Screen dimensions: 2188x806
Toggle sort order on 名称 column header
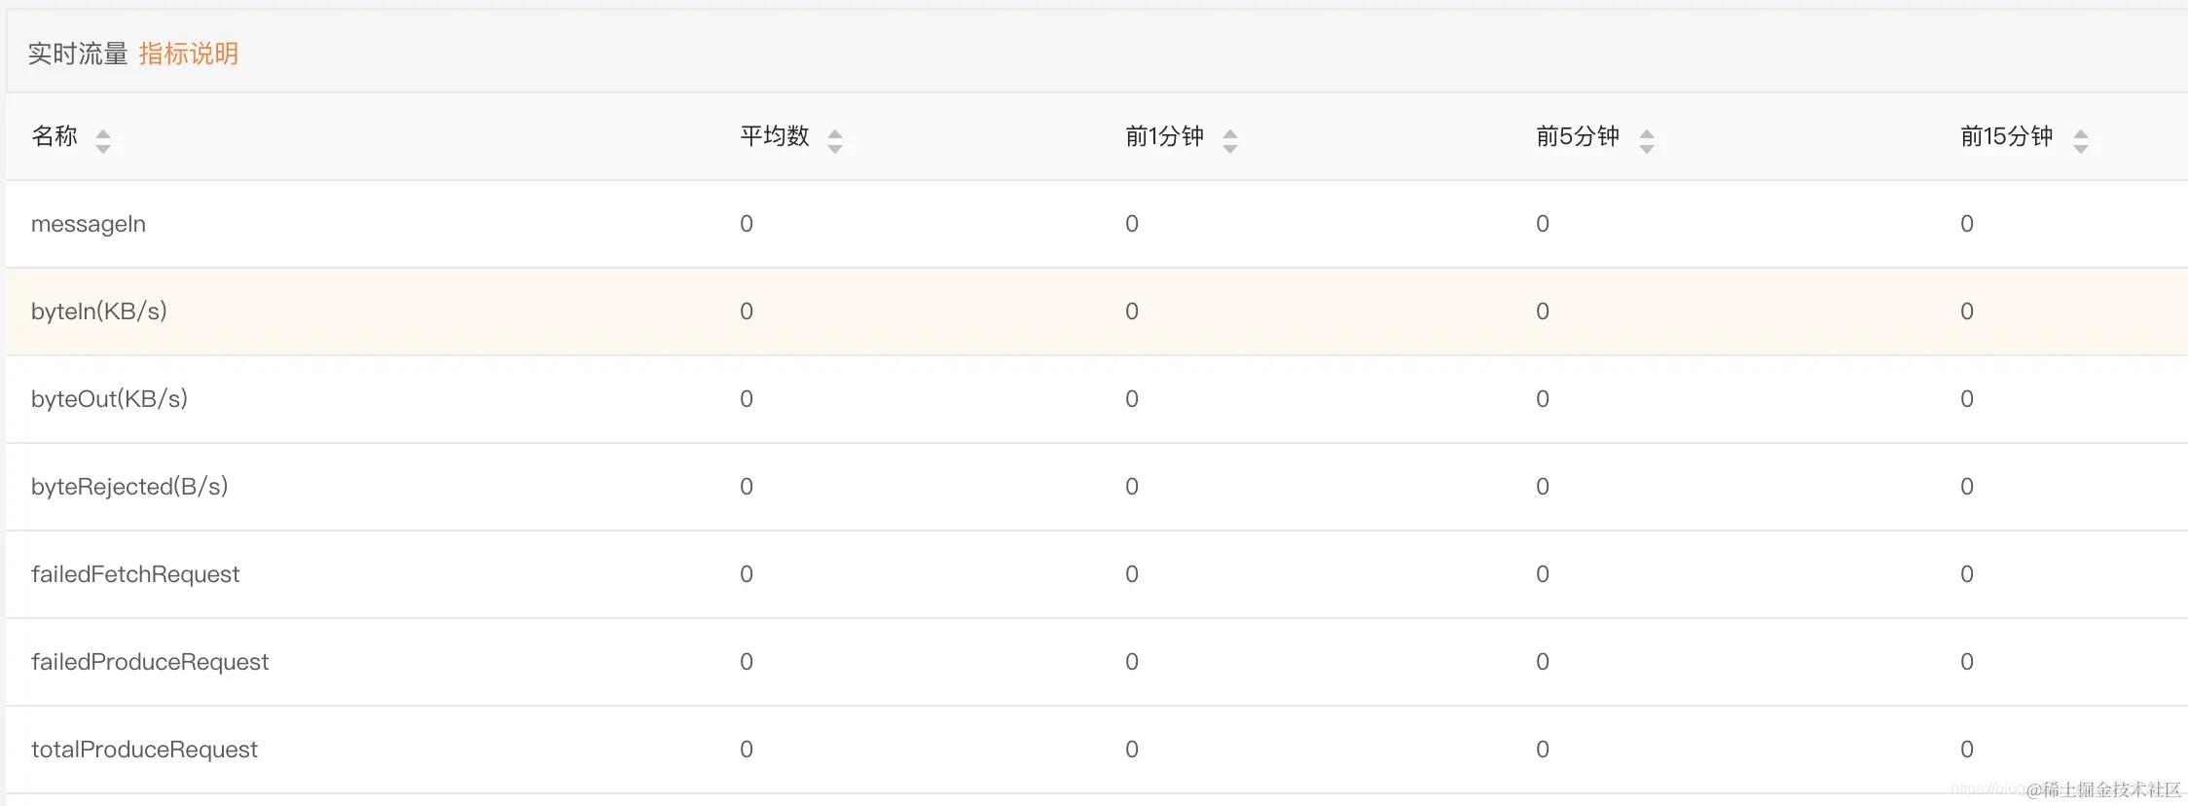55,136
